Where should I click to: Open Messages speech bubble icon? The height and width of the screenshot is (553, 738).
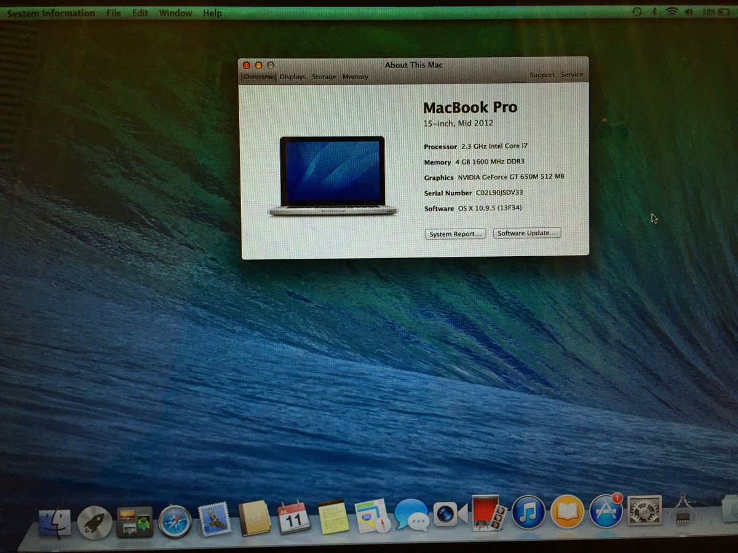pyautogui.click(x=411, y=515)
